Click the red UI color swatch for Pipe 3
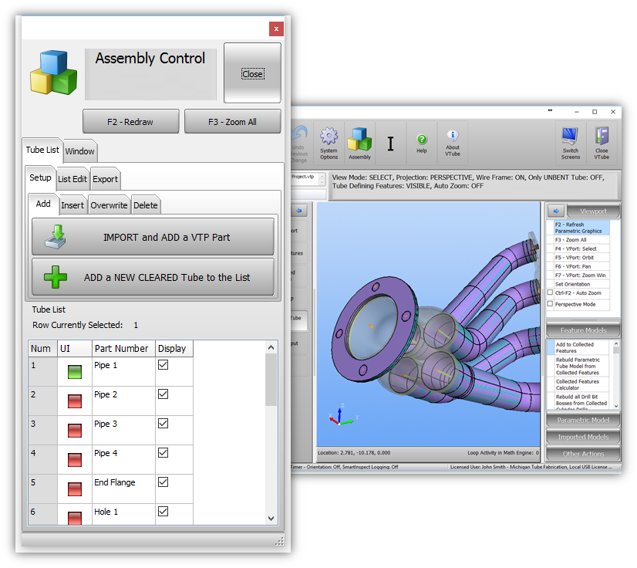The height and width of the screenshot is (568, 637). click(x=75, y=431)
